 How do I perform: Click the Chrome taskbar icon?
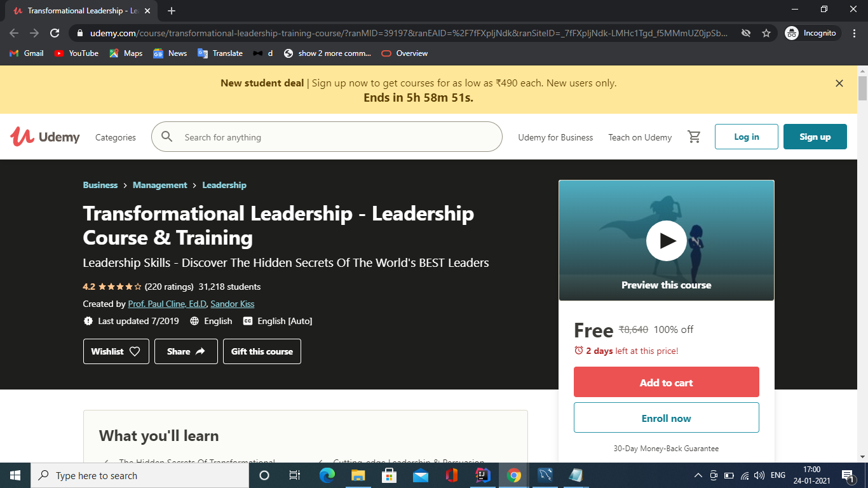[514, 475]
